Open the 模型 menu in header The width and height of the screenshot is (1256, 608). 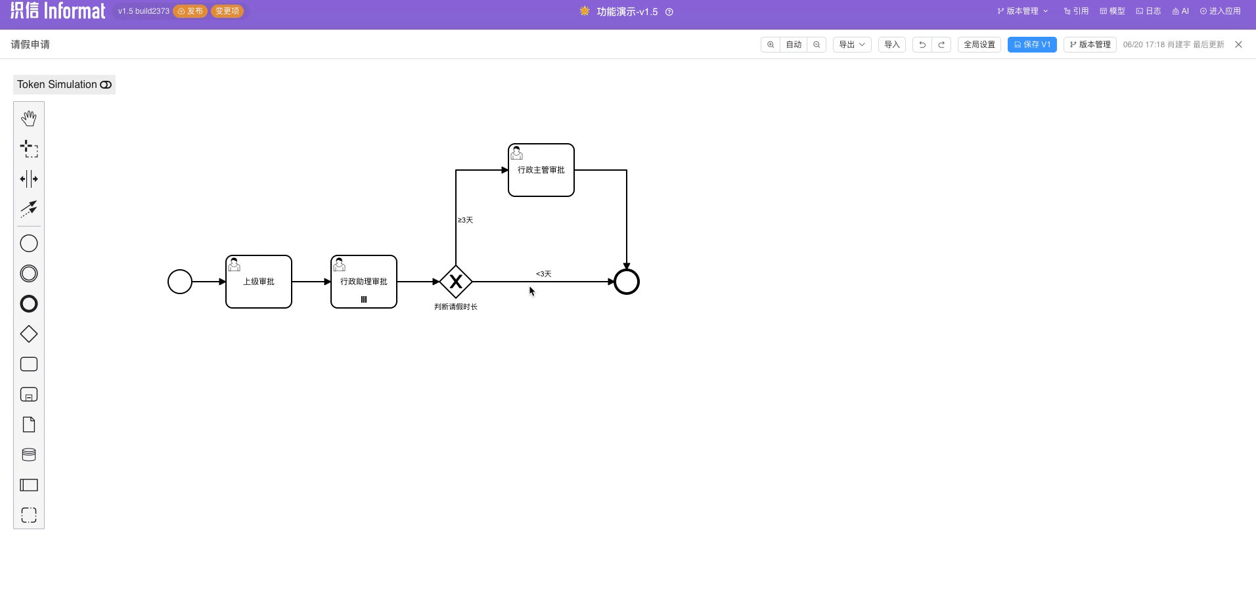click(1112, 11)
